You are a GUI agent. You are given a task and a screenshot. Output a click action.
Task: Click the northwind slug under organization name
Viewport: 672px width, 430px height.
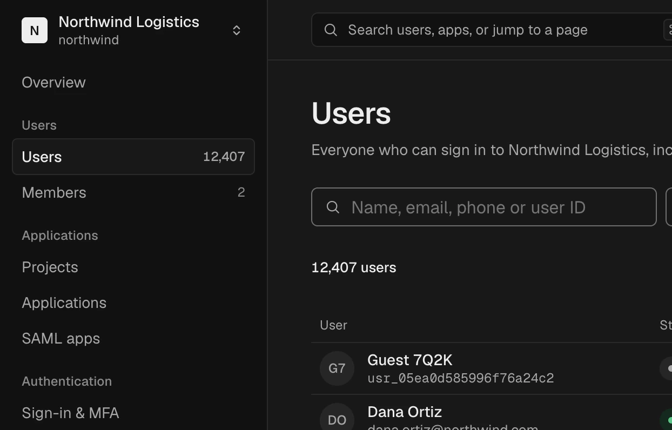[89, 40]
